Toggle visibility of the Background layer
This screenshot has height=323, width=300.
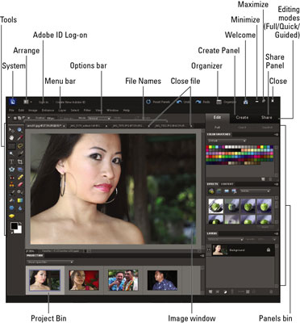(x=209, y=250)
